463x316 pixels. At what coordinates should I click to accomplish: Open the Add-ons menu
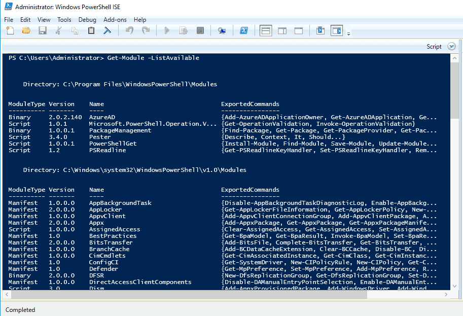115,20
